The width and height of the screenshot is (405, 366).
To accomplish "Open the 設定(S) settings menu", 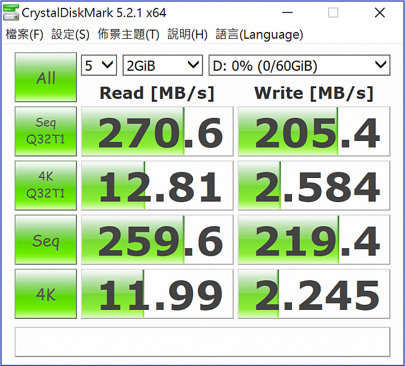I will 70,34.
